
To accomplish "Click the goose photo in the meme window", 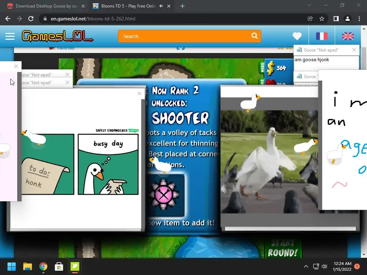I will 269,162.
